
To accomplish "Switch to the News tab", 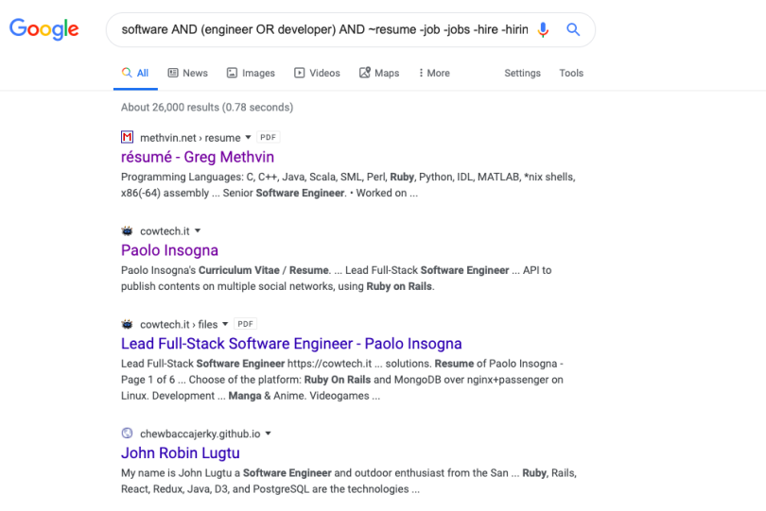I will coord(188,74).
